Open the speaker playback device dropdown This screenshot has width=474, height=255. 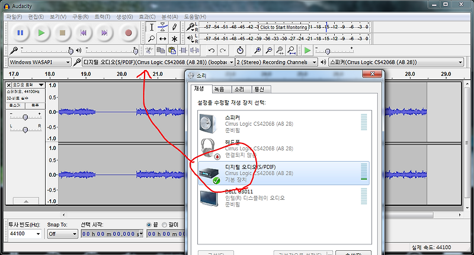pos(396,62)
